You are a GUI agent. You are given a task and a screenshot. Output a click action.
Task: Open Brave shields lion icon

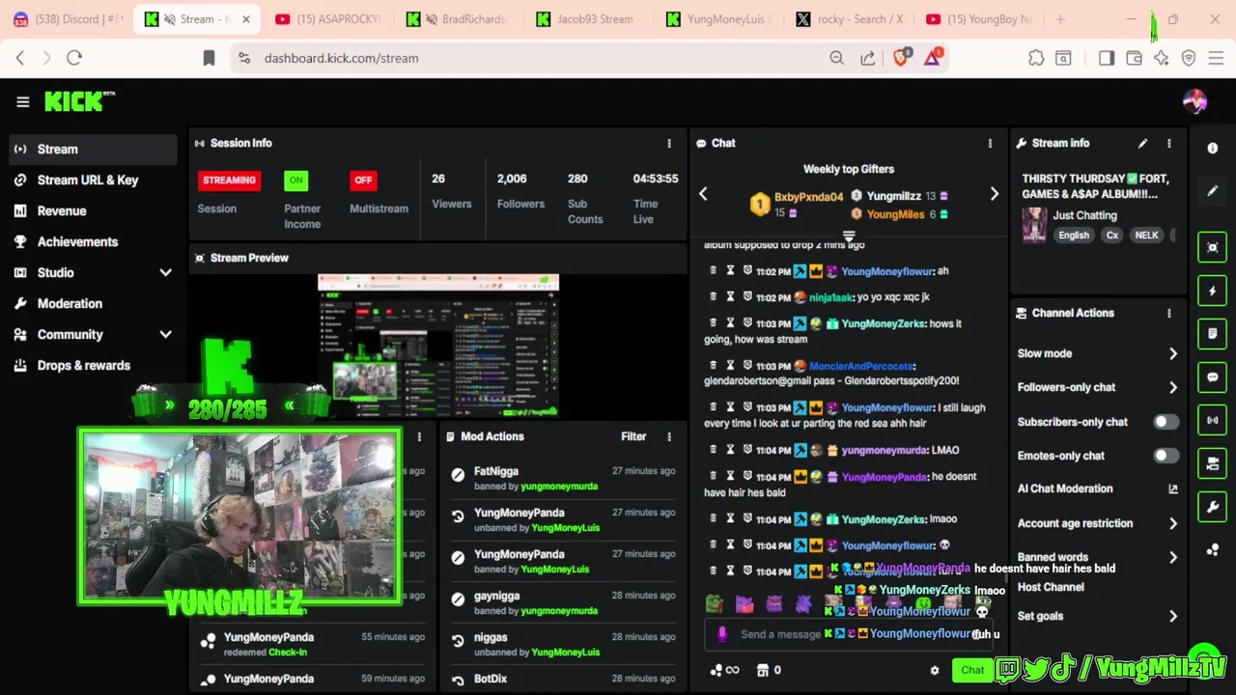point(901,58)
